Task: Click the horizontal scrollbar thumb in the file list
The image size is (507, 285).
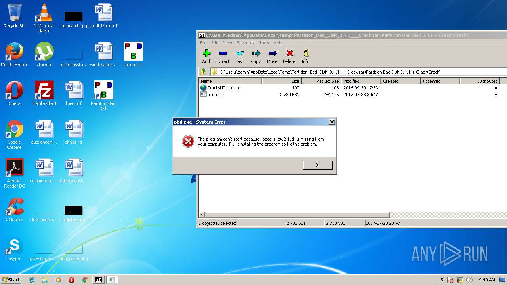Action: [297, 215]
